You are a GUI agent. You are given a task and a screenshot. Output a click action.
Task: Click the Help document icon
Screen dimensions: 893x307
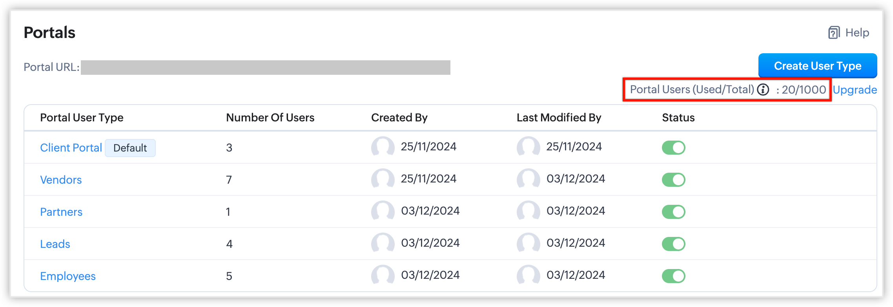[x=834, y=33]
